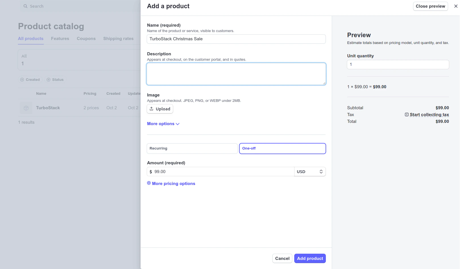Expand More options
The width and height of the screenshot is (464, 269).
163,124
